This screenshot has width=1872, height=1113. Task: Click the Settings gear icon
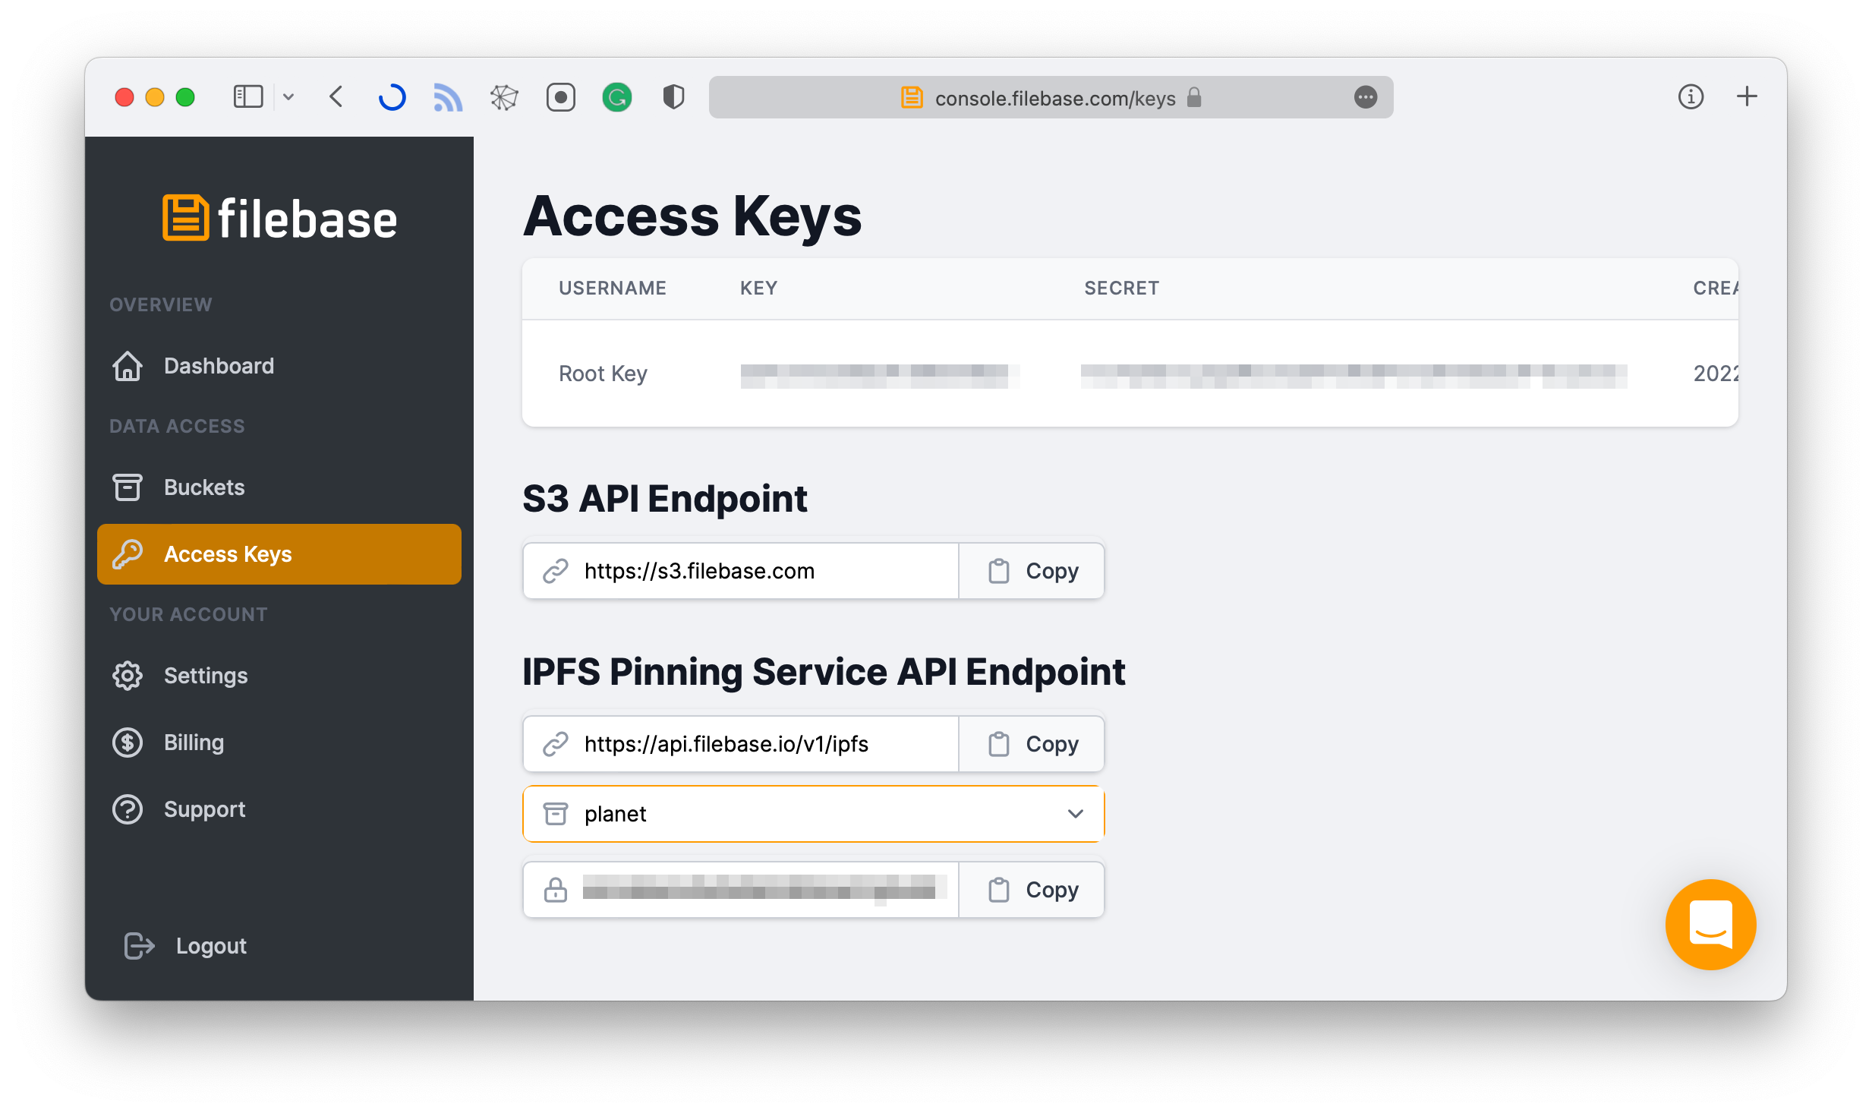128,676
